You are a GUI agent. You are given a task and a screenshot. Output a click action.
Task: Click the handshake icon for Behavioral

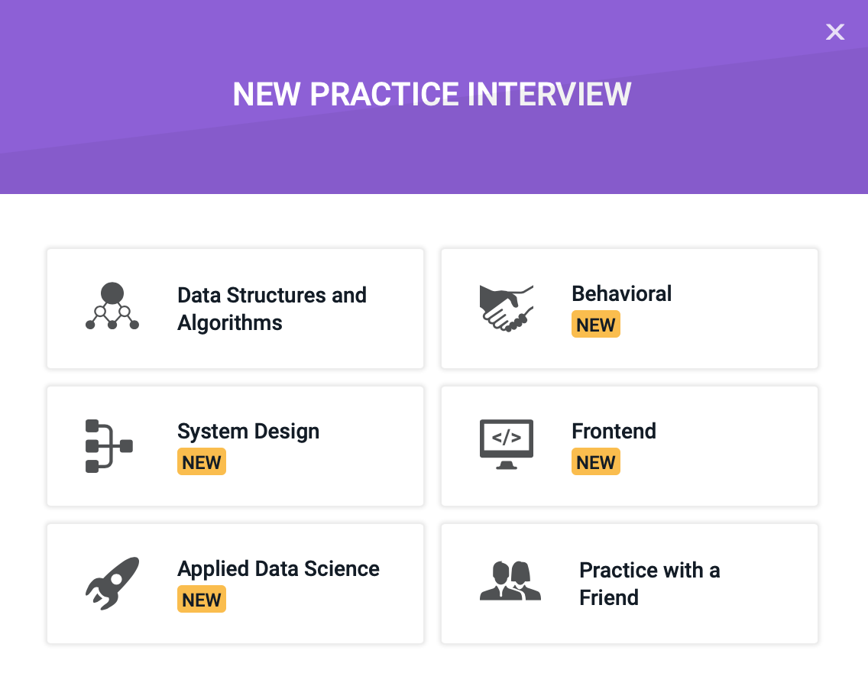pos(506,308)
